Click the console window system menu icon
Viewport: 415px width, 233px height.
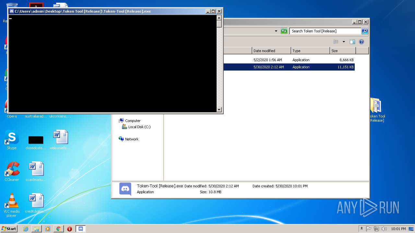click(12, 11)
